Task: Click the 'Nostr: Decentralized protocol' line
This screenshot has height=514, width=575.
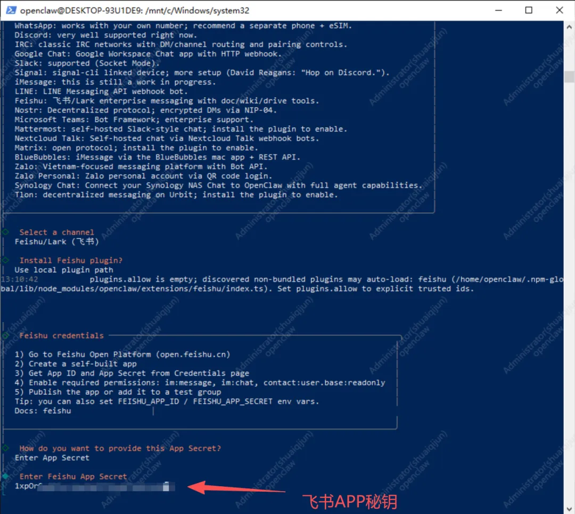Action: (145, 110)
